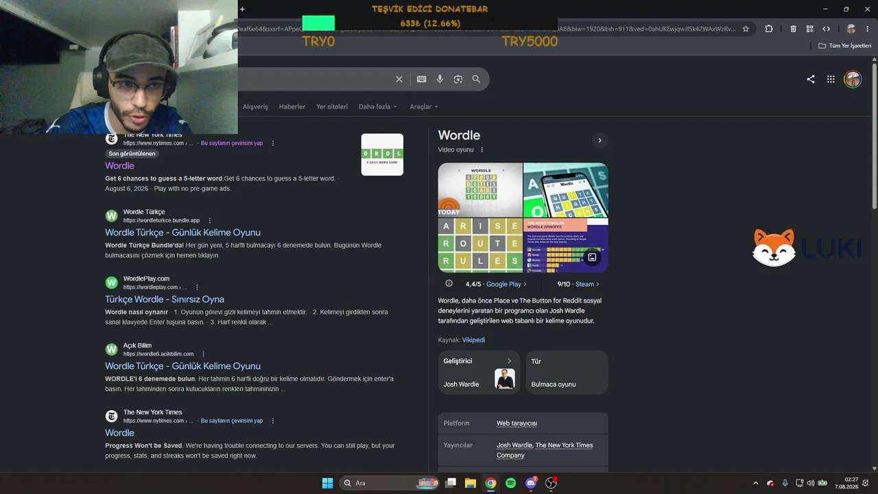Click the Windows taskbar search box Ara
Image resolution: width=878 pixels, height=494 pixels.
[x=389, y=483]
